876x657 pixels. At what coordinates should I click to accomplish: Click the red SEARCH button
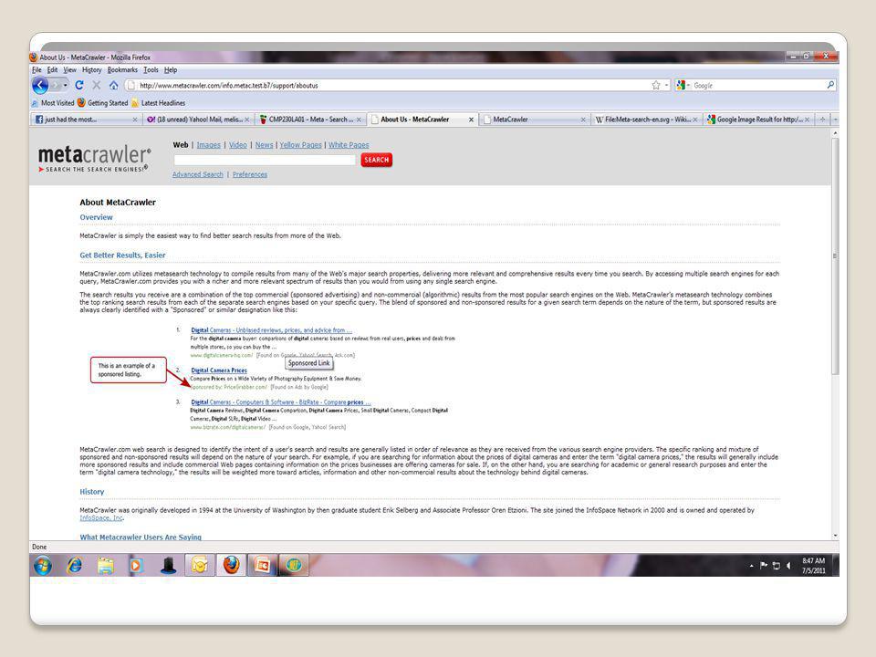pos(377,160)
